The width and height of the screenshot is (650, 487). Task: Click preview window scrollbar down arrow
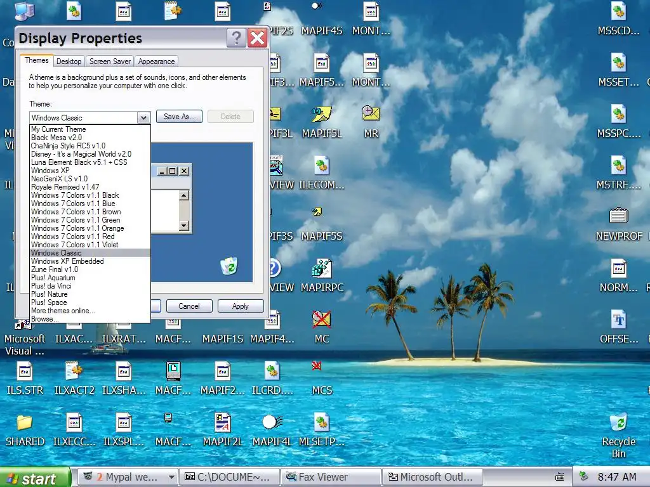tap(184, 226)
